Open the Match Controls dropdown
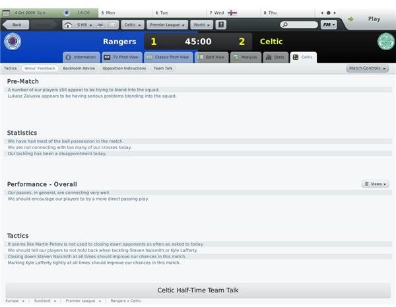Screen dimensions: 396x307 367,68
